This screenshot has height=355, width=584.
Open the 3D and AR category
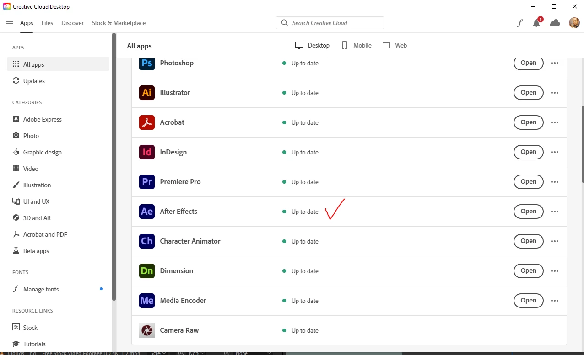[58, 218]
